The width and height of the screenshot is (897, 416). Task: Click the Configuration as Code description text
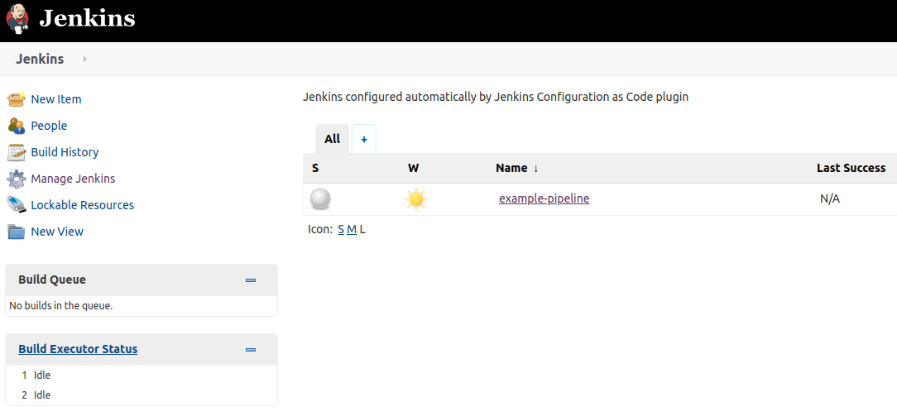coord(496,97)
